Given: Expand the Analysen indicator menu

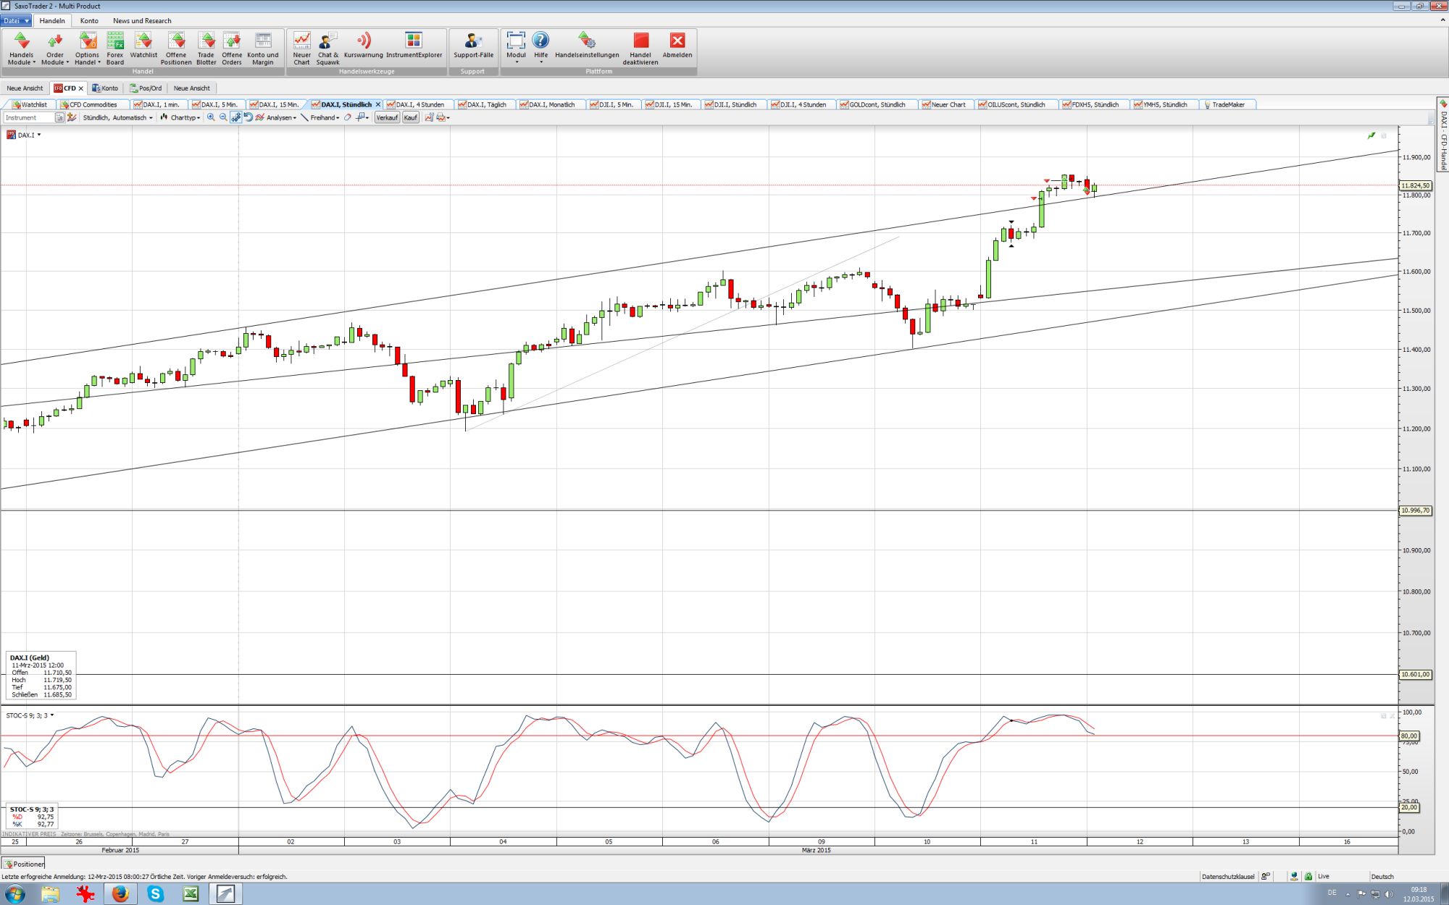Looking at the screenshot, I should (280, 117).
